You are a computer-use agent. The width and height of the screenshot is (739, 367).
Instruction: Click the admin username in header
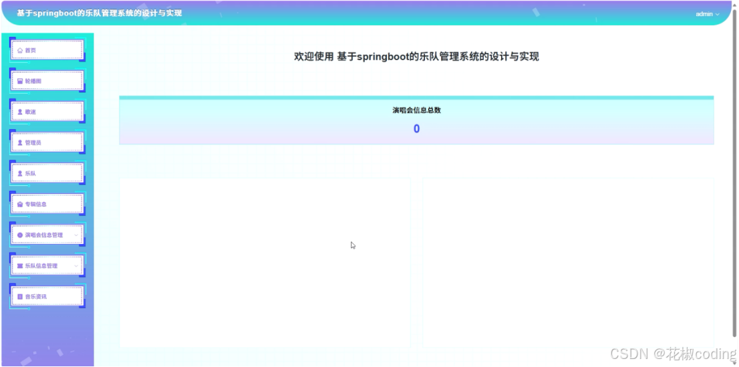(x=704, y=14)
